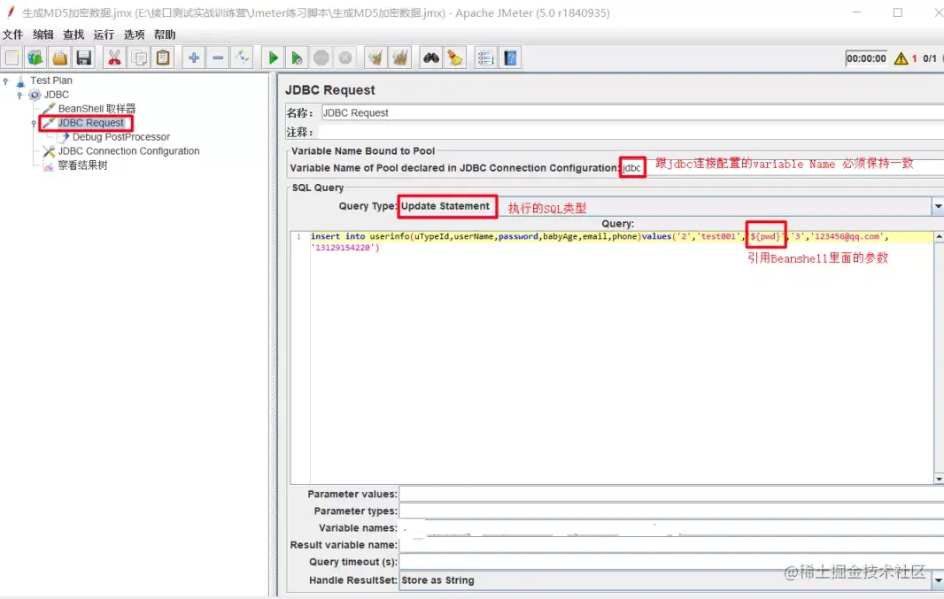Click the Parameter values field
The height and width of the screenshot is (599, 944).
671,494
